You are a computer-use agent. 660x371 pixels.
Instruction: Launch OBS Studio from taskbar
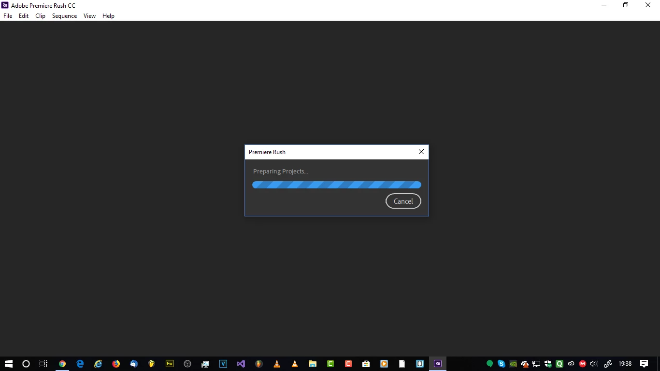[x=187, y=364]
